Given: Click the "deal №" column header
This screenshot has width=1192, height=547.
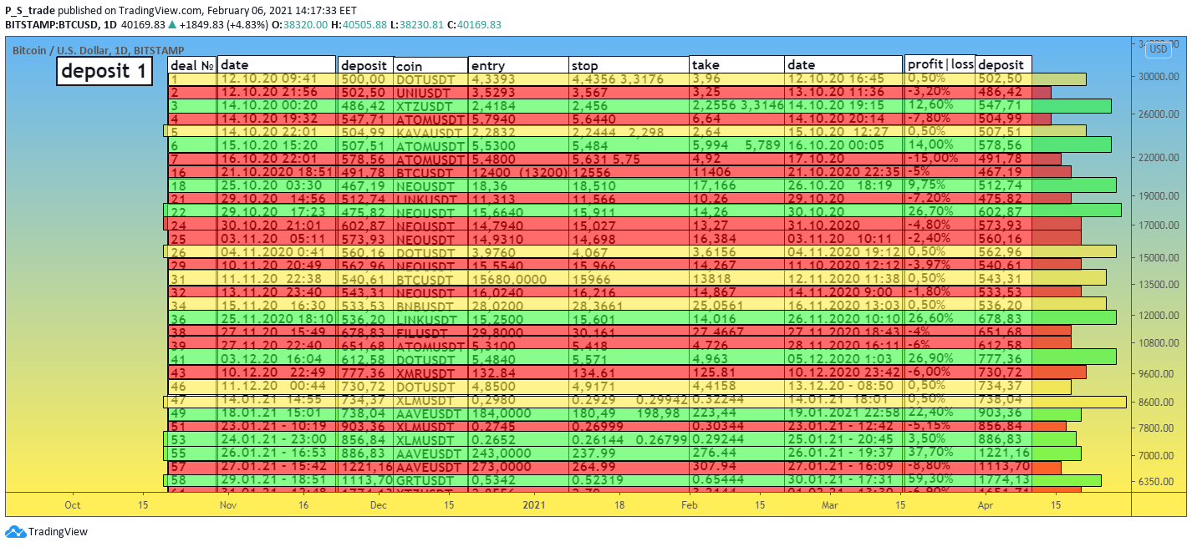Looking at the screenshot, I should pyautogui.click(x=192, y=65).
